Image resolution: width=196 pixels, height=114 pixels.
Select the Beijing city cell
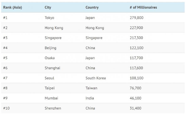(x=50, y=48)
